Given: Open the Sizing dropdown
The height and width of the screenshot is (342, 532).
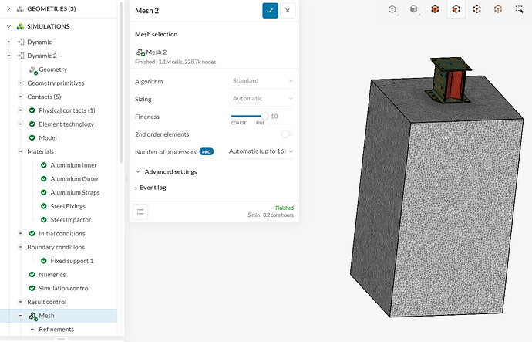Looking at the screenshot, I should coord(262,99).
